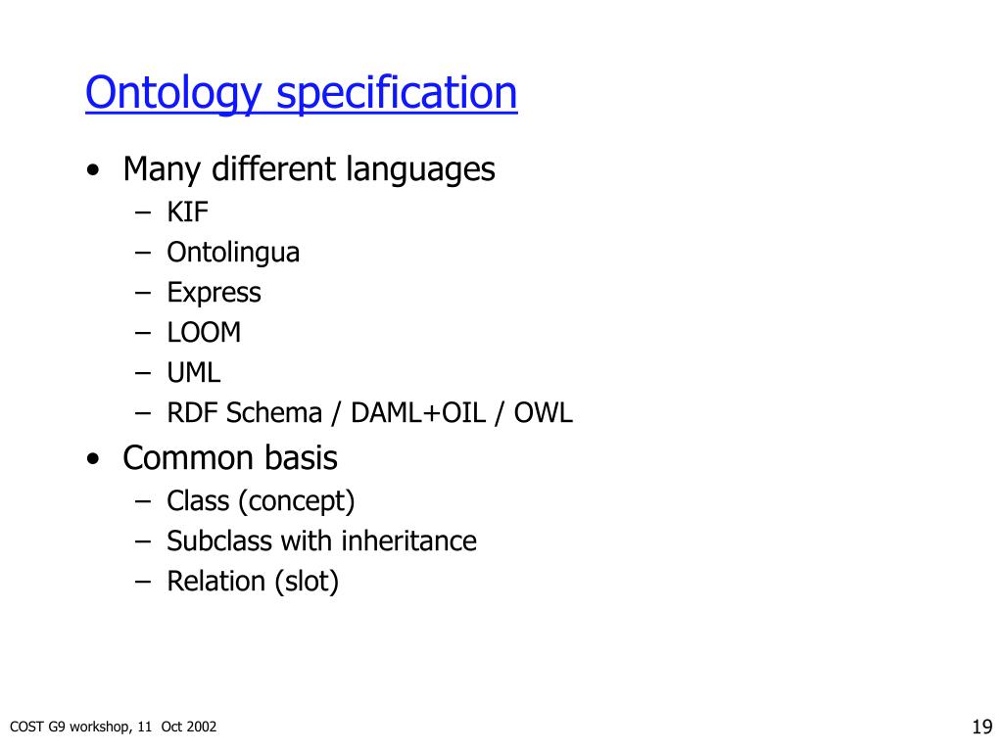Viewport: 1003px width, 752px height.
Task: Select the RDF Schema text
Action: click(244, 413)
